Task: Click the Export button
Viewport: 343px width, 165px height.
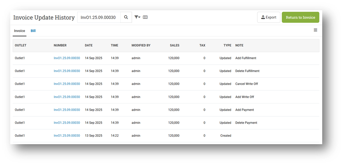Action: [x=269, y=17]
